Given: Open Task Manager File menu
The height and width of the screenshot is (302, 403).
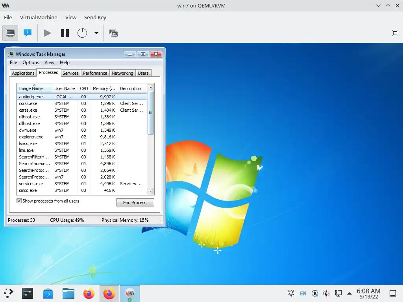Looking at the screenshot, I should (13, 63).
